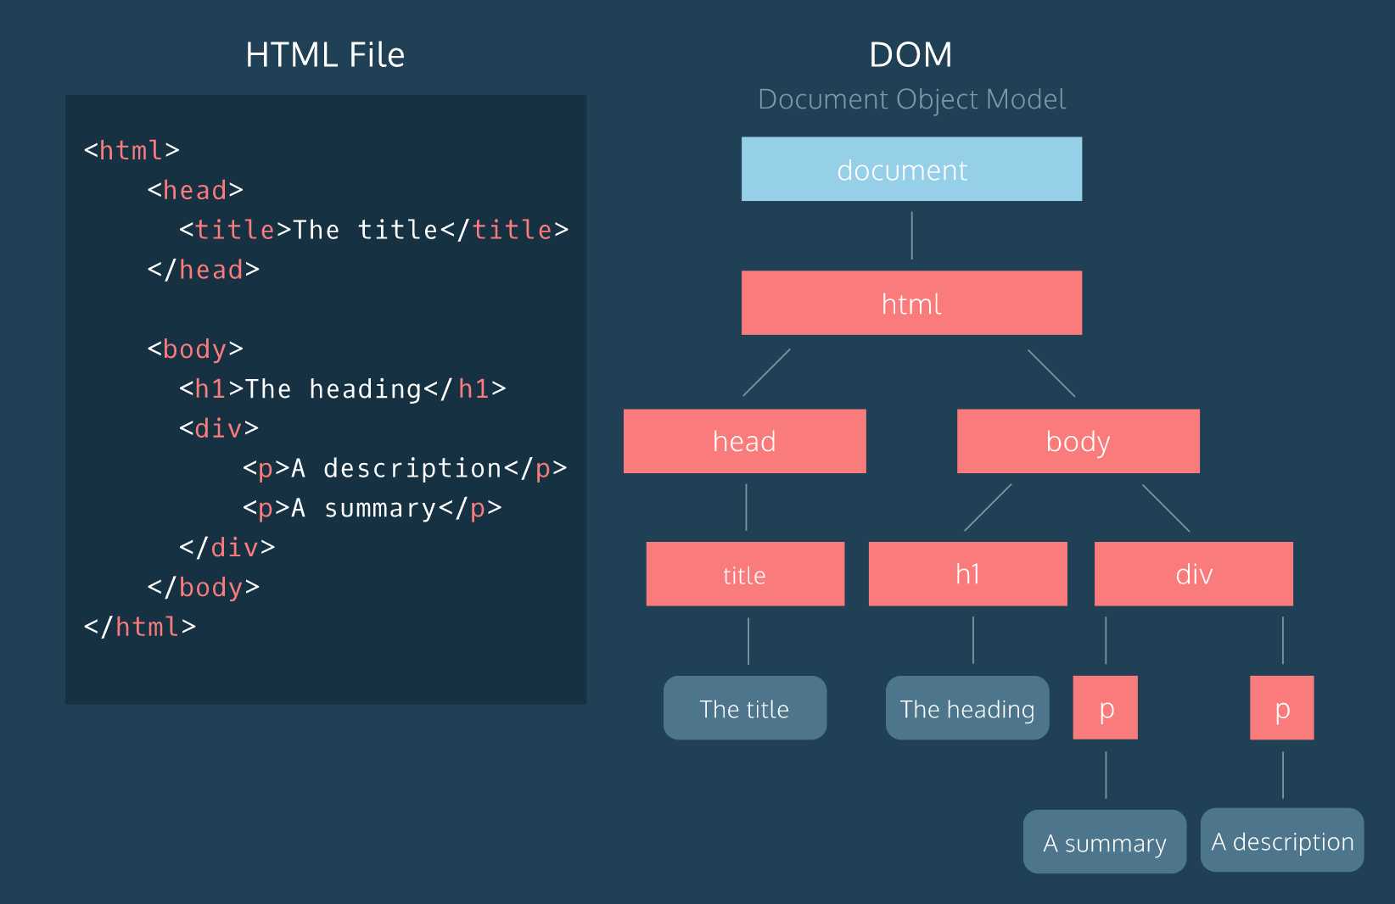Click the closing </body> tag code line
Image resolution: width=1395 pixels, height=904 pixels.
(x=203, y=587)
